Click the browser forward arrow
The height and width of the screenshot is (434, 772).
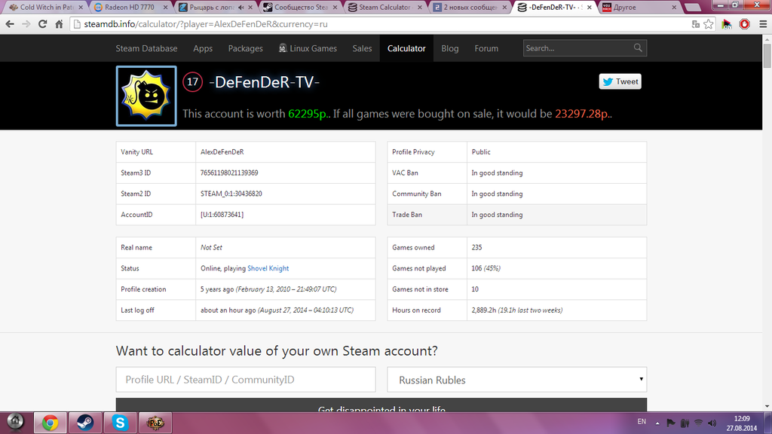[x=26, y=24]
